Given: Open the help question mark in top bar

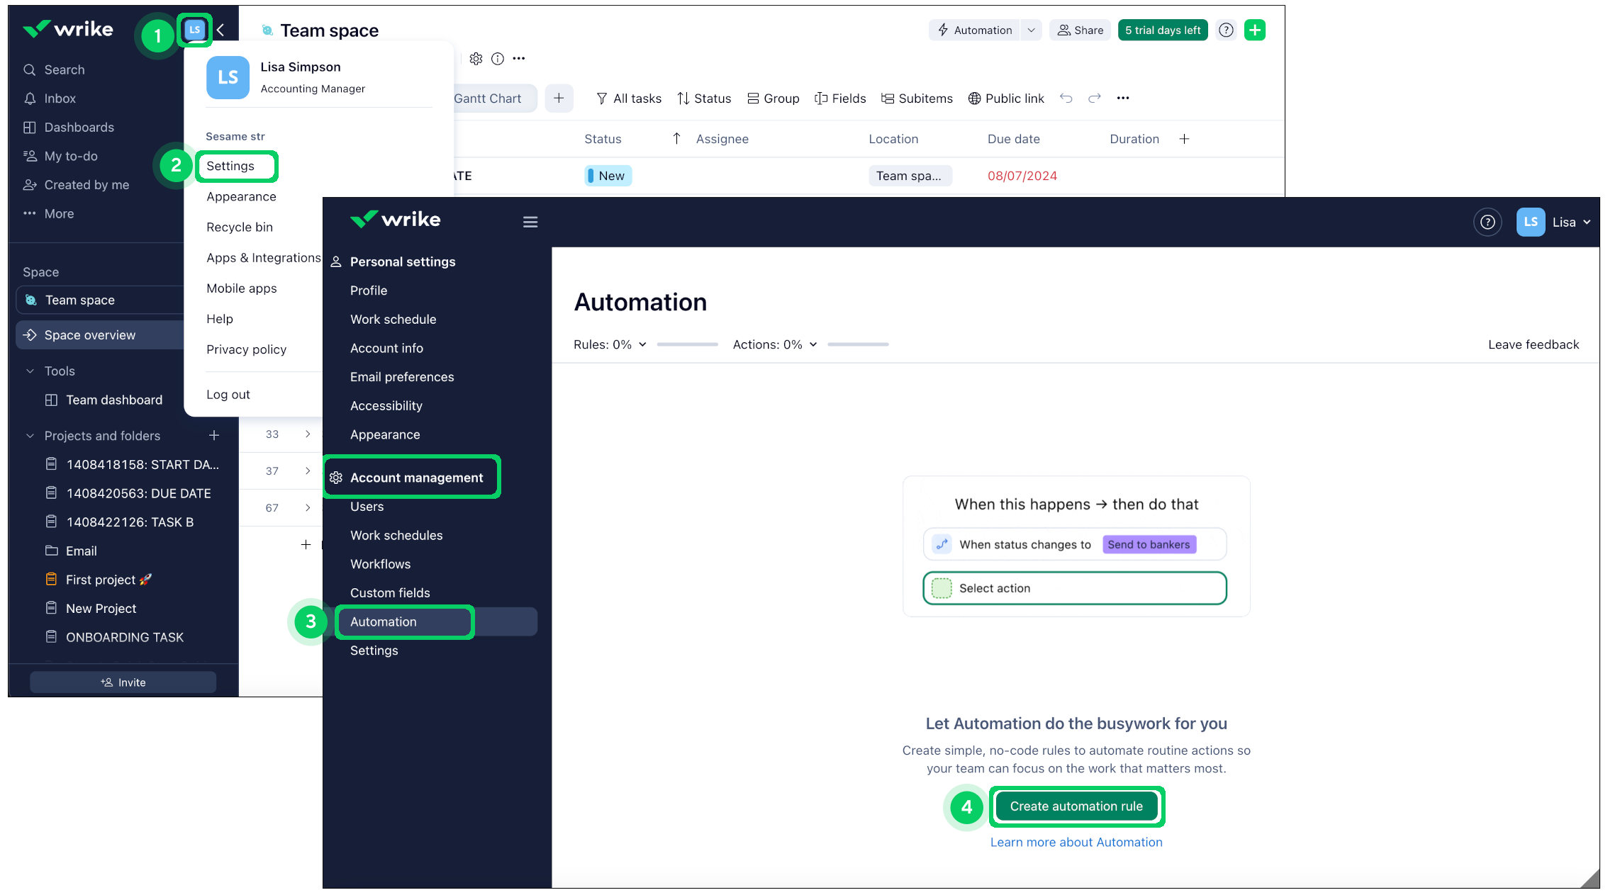Looking at the screenshot, I should pos(1226,30).
